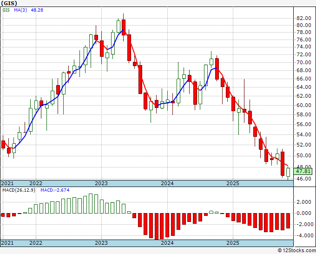Click the 60.00 price axis label
Image resolution: width=316 pixels, height=254 pixels.
point(304,105)
